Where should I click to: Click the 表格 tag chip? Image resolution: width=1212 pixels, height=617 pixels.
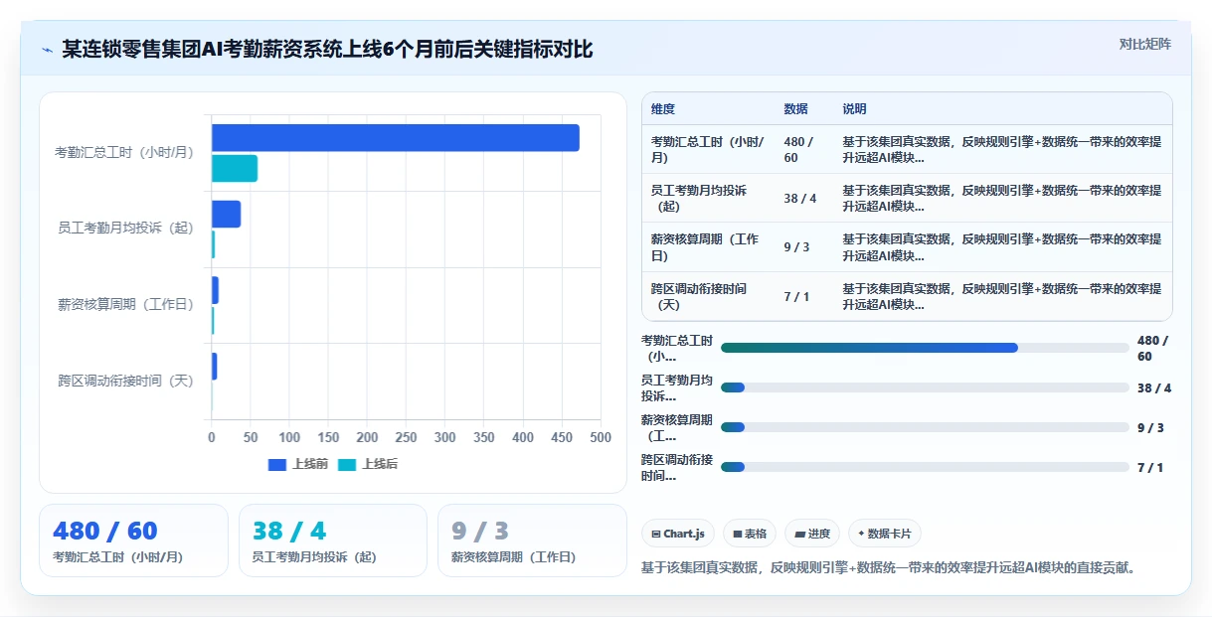[750, 534]
